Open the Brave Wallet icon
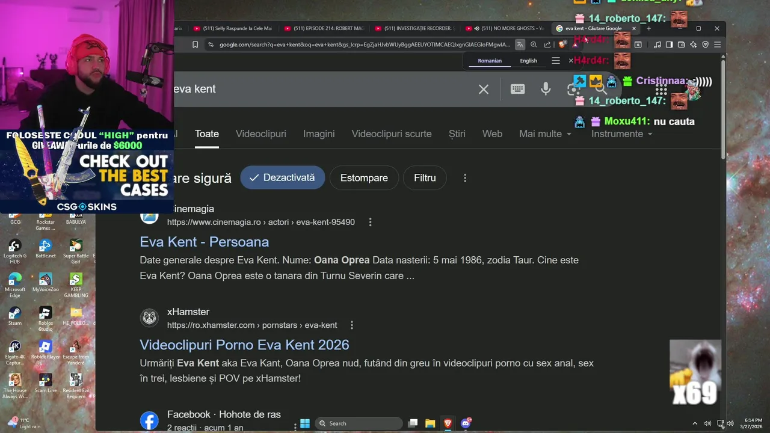The width and height of the screenshot is (770, 433). tap(681, 45)
